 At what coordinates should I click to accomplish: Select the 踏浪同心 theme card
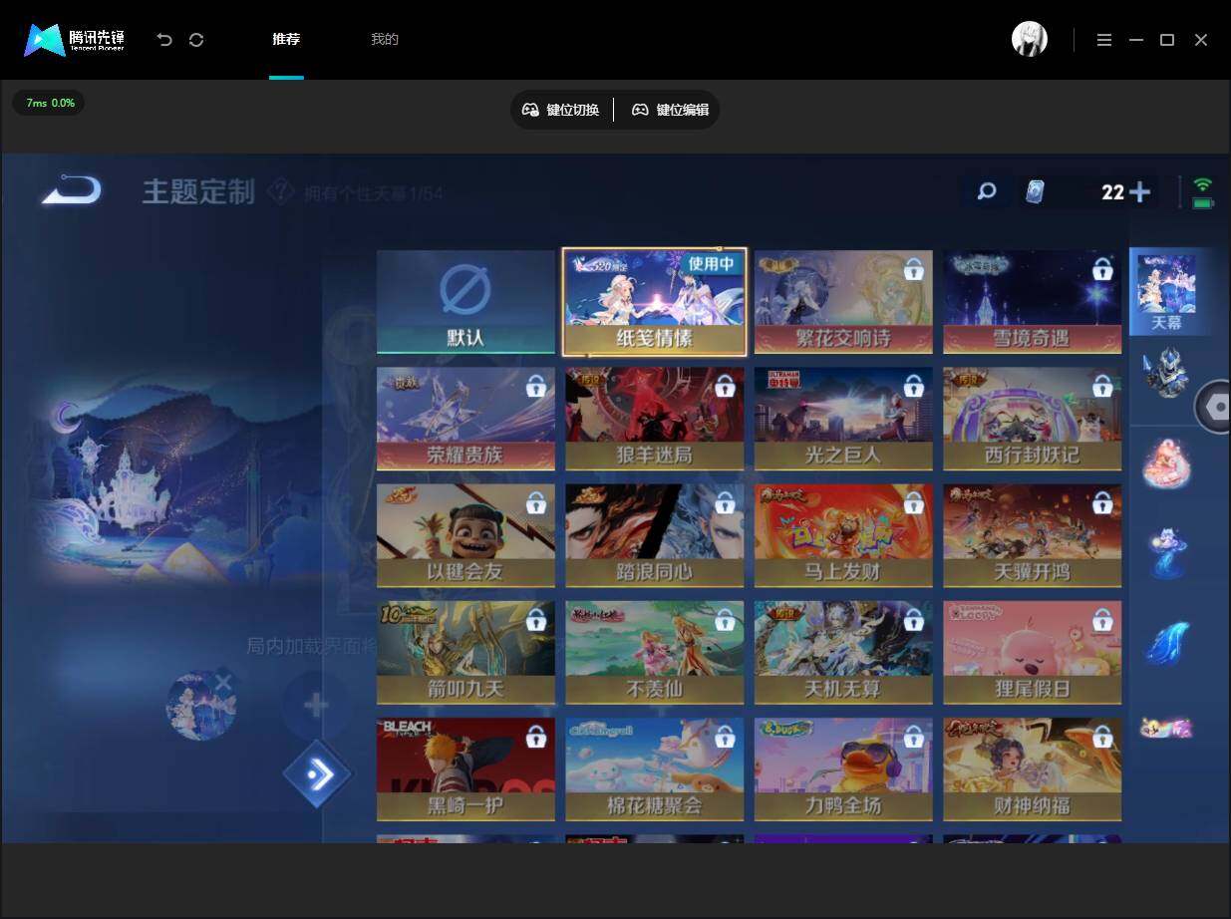tap(654, 535)
